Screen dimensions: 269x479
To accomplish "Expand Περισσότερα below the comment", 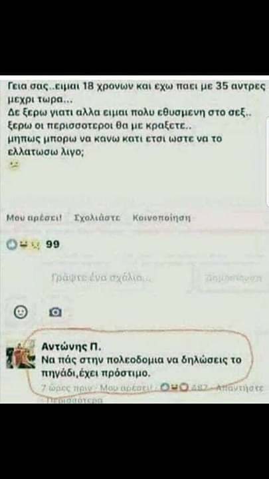I will click(74, 400).
